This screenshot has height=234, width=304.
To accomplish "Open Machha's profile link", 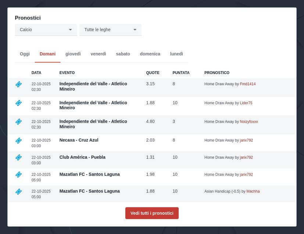I will pos(253,191).
